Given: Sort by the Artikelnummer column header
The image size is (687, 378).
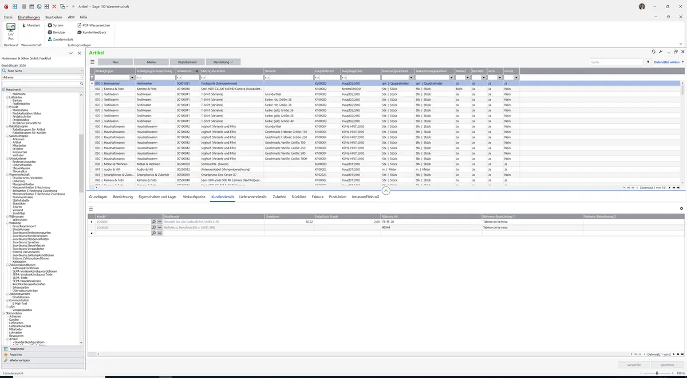Looking at the screenshot, I should point(188,71).
